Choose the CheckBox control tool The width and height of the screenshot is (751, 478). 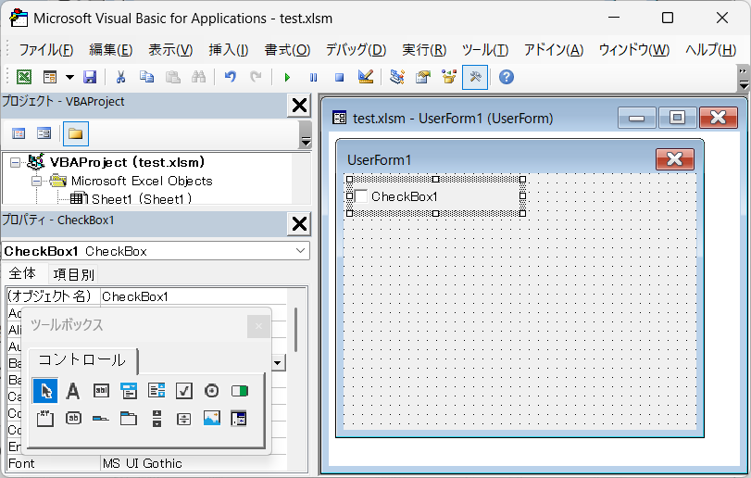coord(184,391)
